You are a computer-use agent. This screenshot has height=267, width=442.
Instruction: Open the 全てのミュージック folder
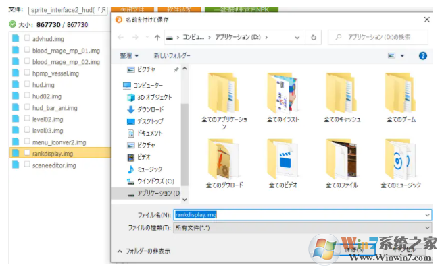(x=401, y=163)
